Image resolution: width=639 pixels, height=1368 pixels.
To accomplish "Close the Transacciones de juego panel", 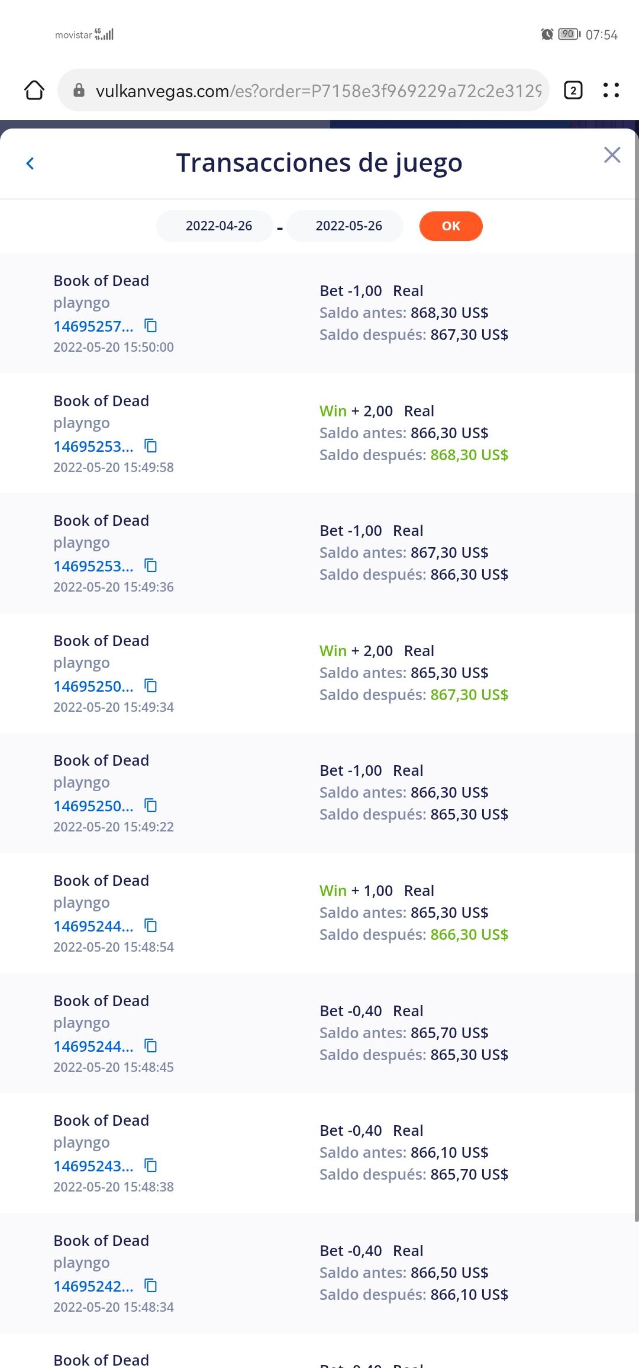I will [612, 155].
